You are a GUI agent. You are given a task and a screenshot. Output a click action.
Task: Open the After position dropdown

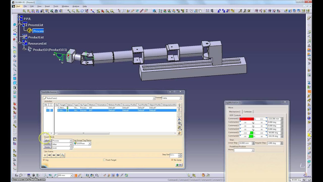click(71, 144)
